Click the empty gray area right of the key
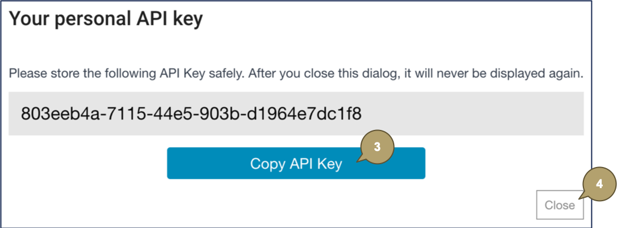 click(x=479, y=115)
